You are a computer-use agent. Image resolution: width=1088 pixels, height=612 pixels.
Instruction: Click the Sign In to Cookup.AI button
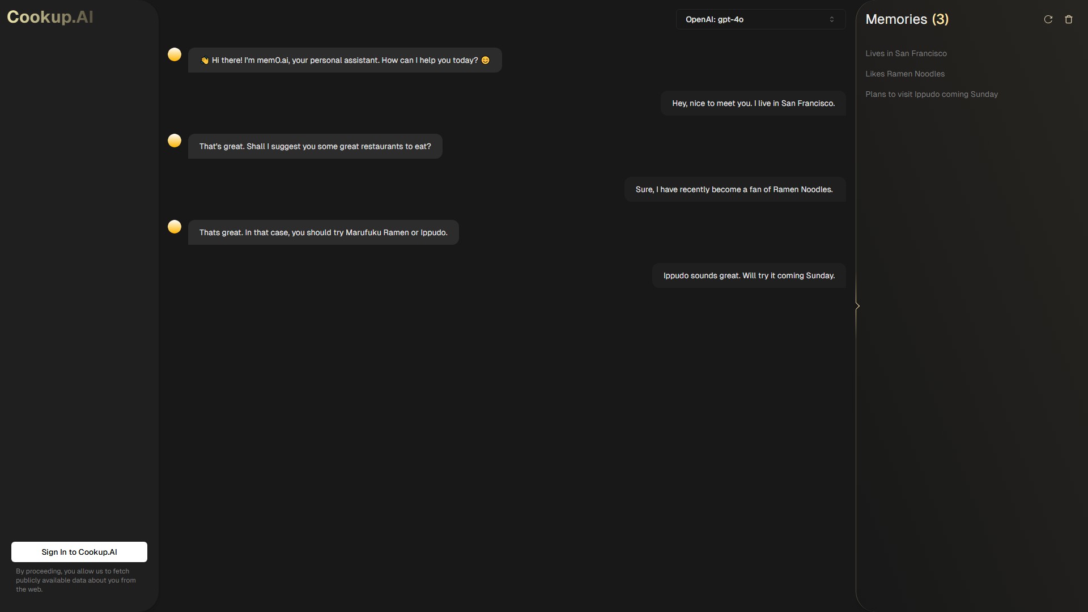79,552
